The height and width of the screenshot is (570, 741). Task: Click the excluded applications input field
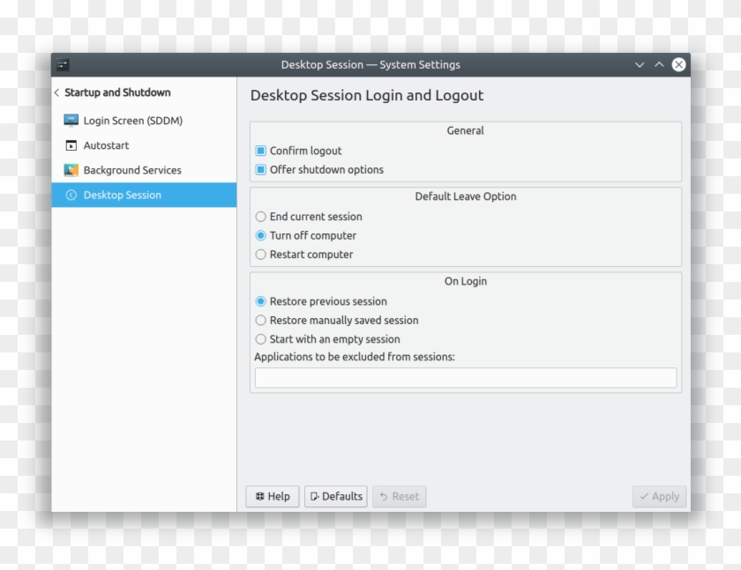pyautogui.click(x=465, y=377)
